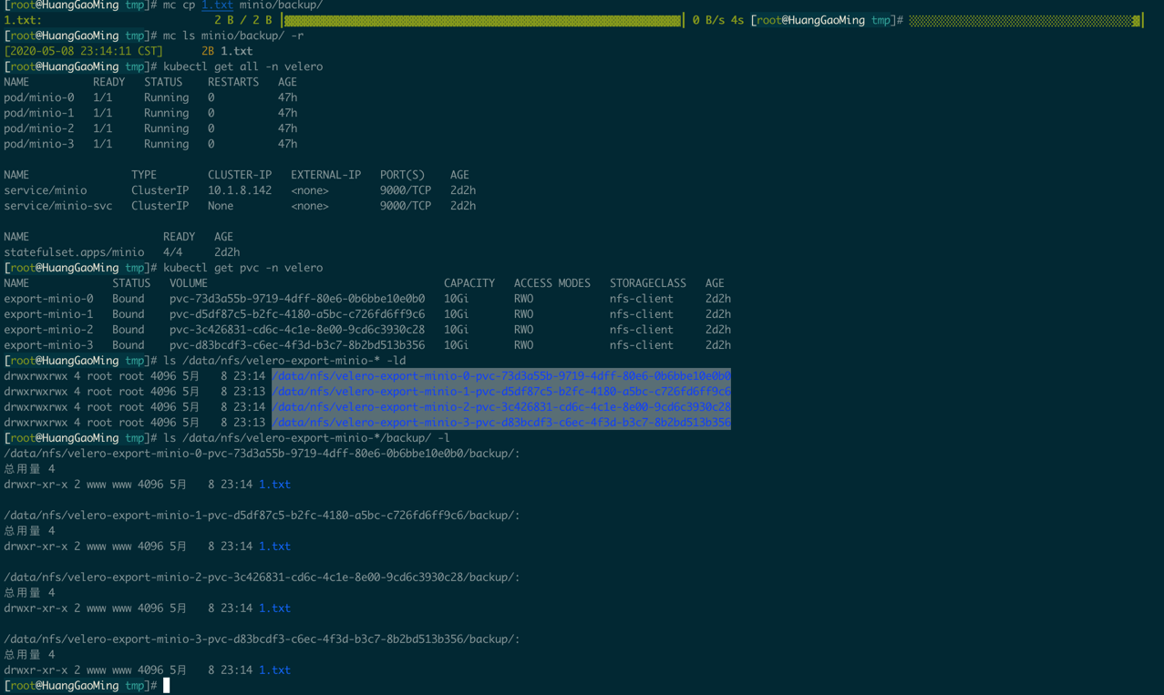This screenshot has width=1164, height=695.
Task: Select highlighted path velero-export-minio-2-pvc-3c426831
Action: point(501,407)
